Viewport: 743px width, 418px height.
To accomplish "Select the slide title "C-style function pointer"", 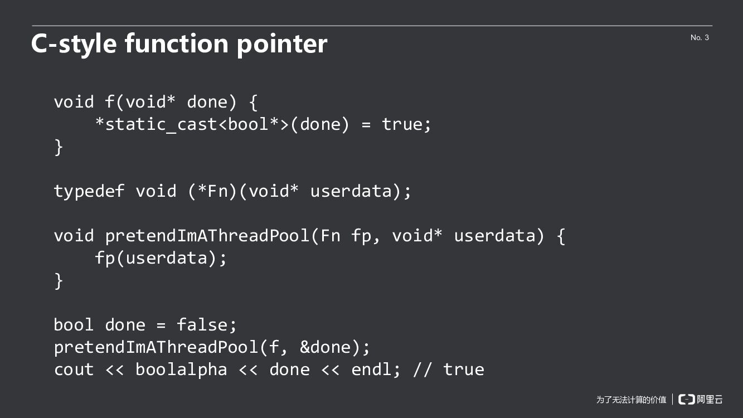I will (179, 43).
